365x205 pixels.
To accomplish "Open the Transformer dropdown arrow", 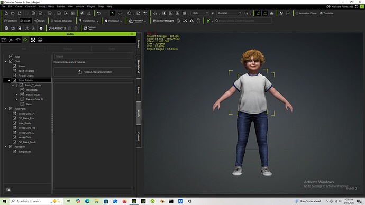I will [98, 21].
